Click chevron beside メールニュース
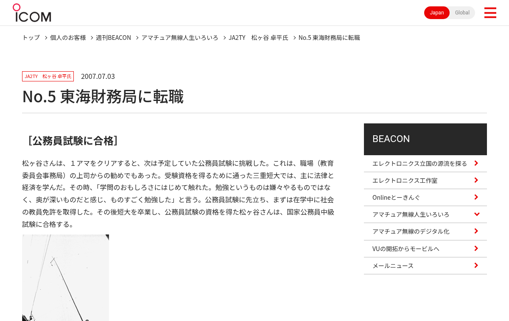 [476, 265]
